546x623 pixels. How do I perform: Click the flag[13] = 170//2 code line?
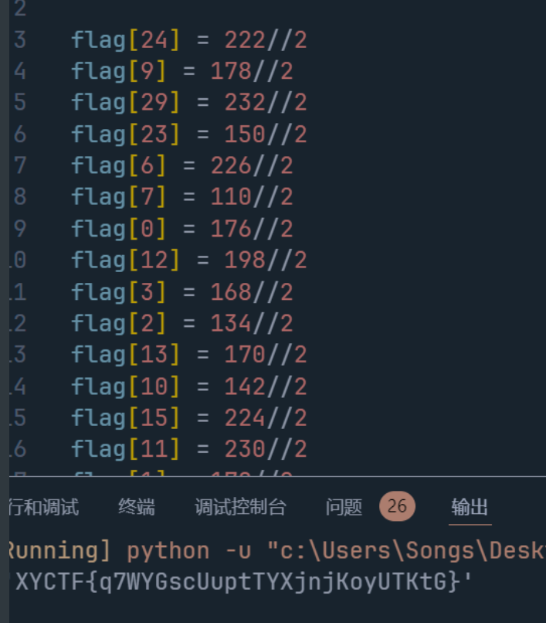coord(188,355)
